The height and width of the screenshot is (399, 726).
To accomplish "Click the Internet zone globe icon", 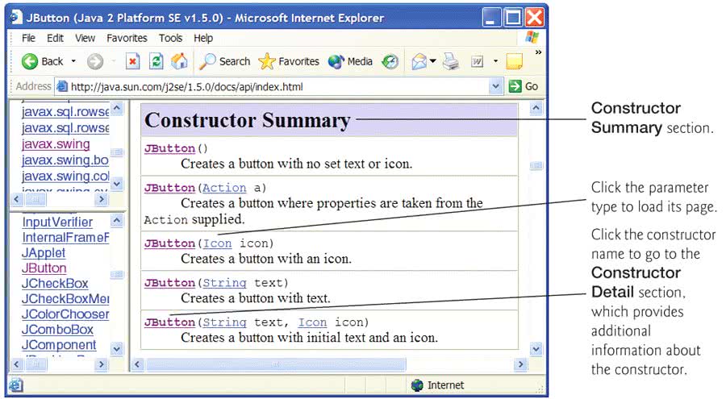I will point(417,385).
